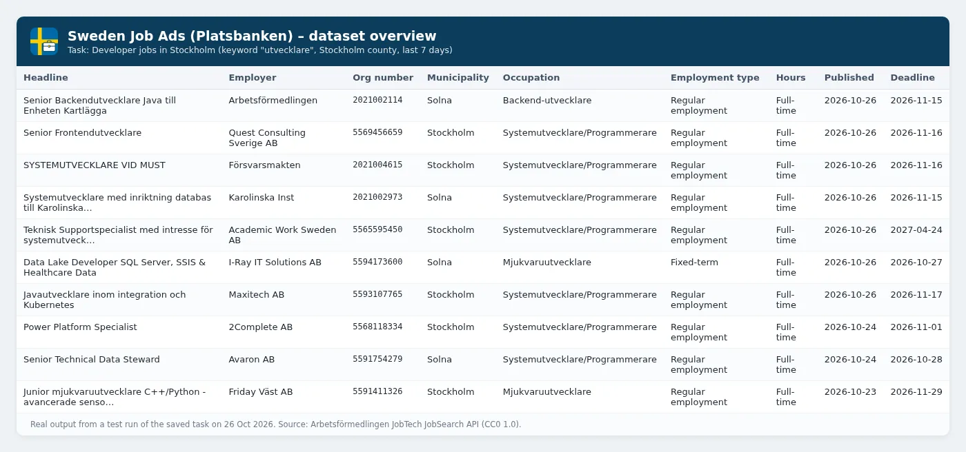Select Power Platform Specialist headline
The width and height of the screenshot is (966, 452).
tap(80, 327)
